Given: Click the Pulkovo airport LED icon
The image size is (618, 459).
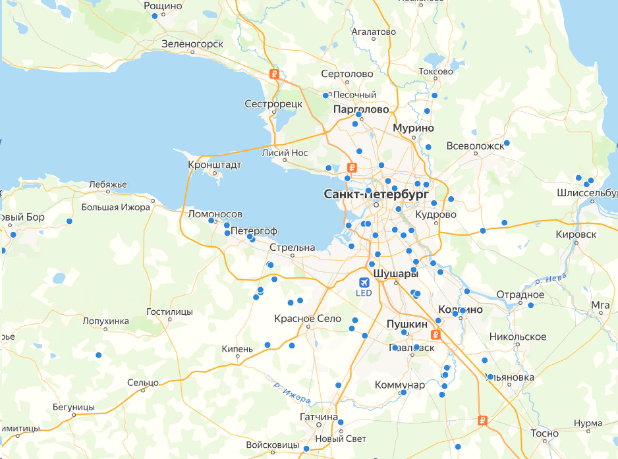Looking at the screenshot, I should 364,283.
